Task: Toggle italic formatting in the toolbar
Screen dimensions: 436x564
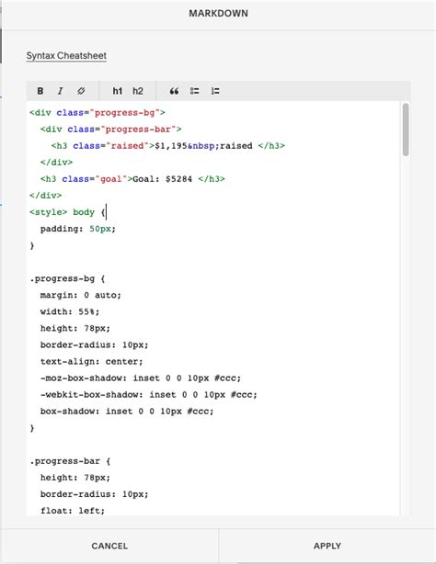Action: click(x=60, y=91)
